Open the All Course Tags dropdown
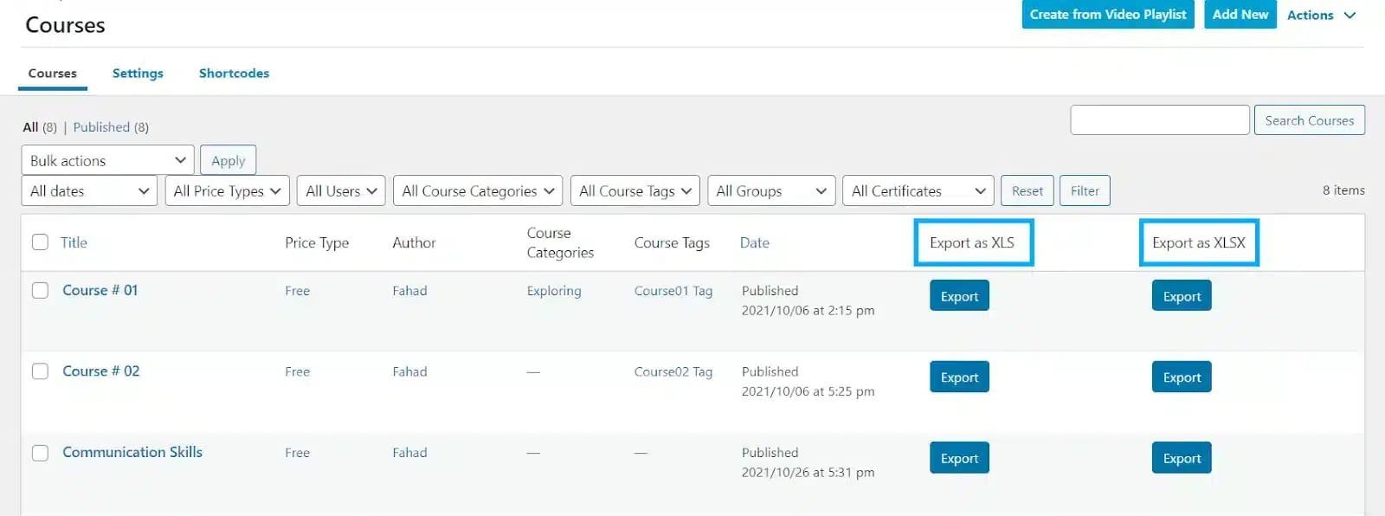The image size is (1385, 516). [635, 190]
